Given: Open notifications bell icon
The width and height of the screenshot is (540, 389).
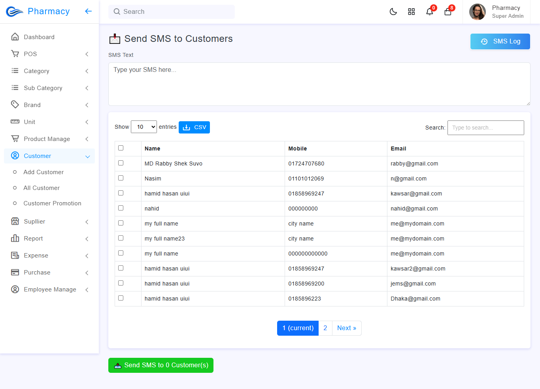Looking at the screenshot, I should (x=429, y=12).
